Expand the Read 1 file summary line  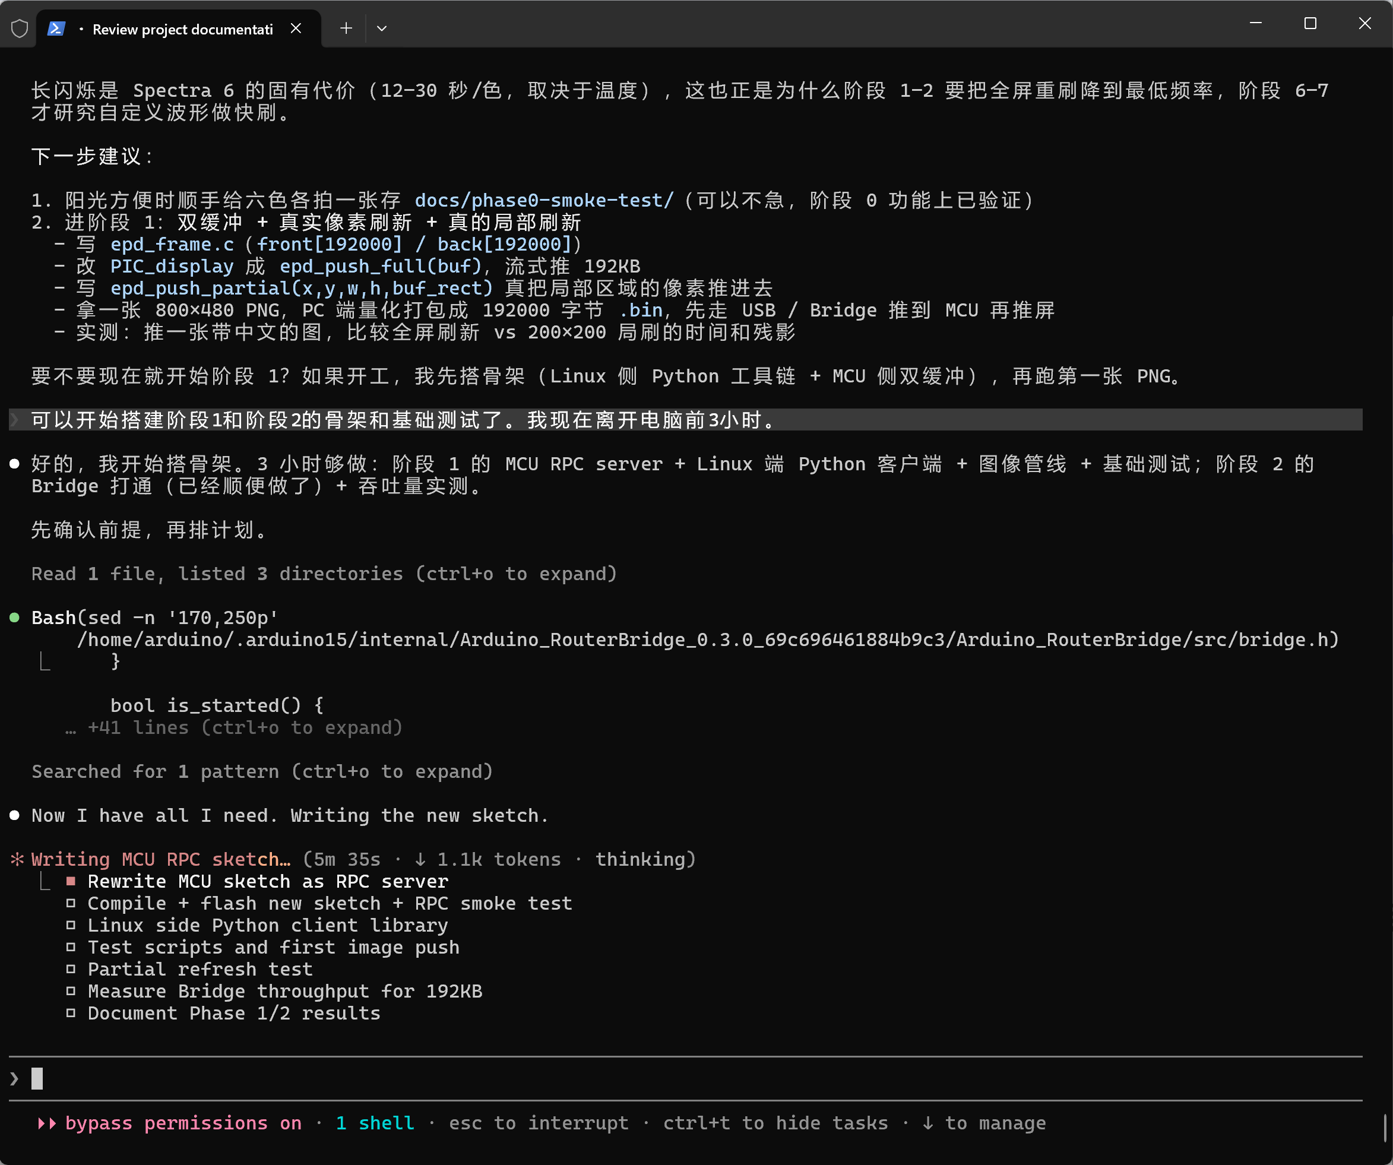click(324, 574)
